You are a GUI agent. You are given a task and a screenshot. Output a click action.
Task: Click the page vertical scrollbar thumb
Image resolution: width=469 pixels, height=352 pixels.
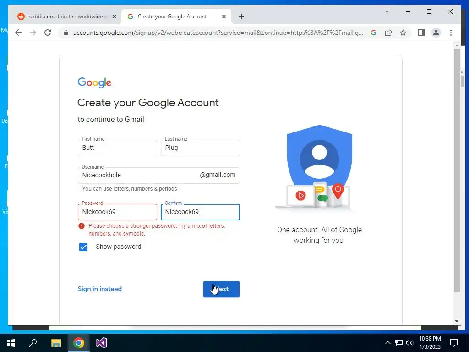[x=457, y=170]
